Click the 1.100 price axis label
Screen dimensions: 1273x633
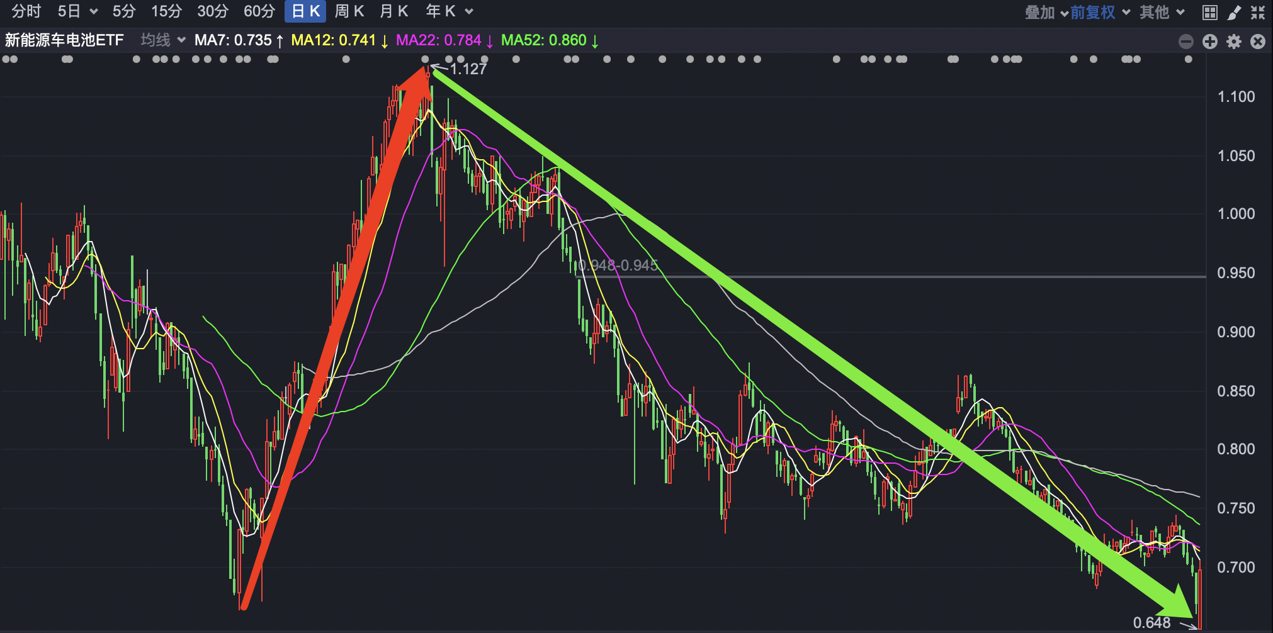(1236, 97)
